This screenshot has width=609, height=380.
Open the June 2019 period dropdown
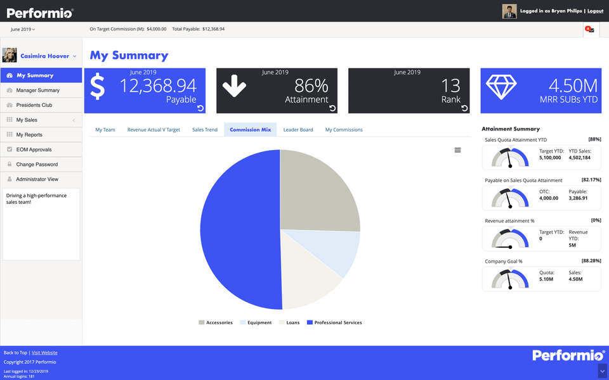[23, 29]
